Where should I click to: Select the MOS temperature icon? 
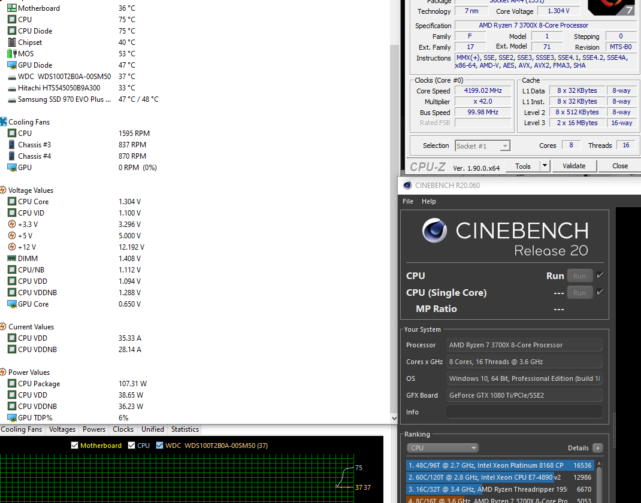(12, 54)
